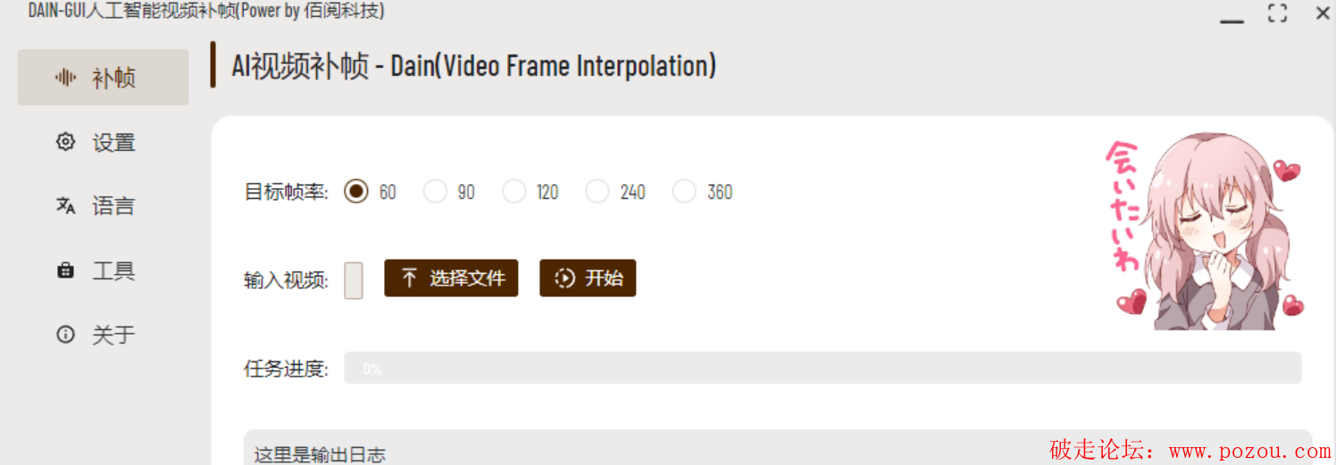Choose 240 as target frame rate
Image resolution: width=1336 pixels, height=465 pixels.
[x=597, y=191]
